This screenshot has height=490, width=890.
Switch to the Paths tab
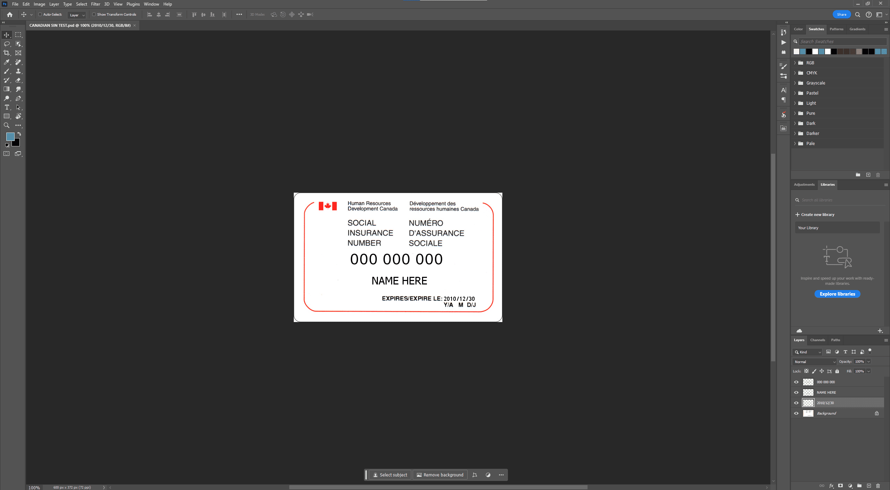835,340
